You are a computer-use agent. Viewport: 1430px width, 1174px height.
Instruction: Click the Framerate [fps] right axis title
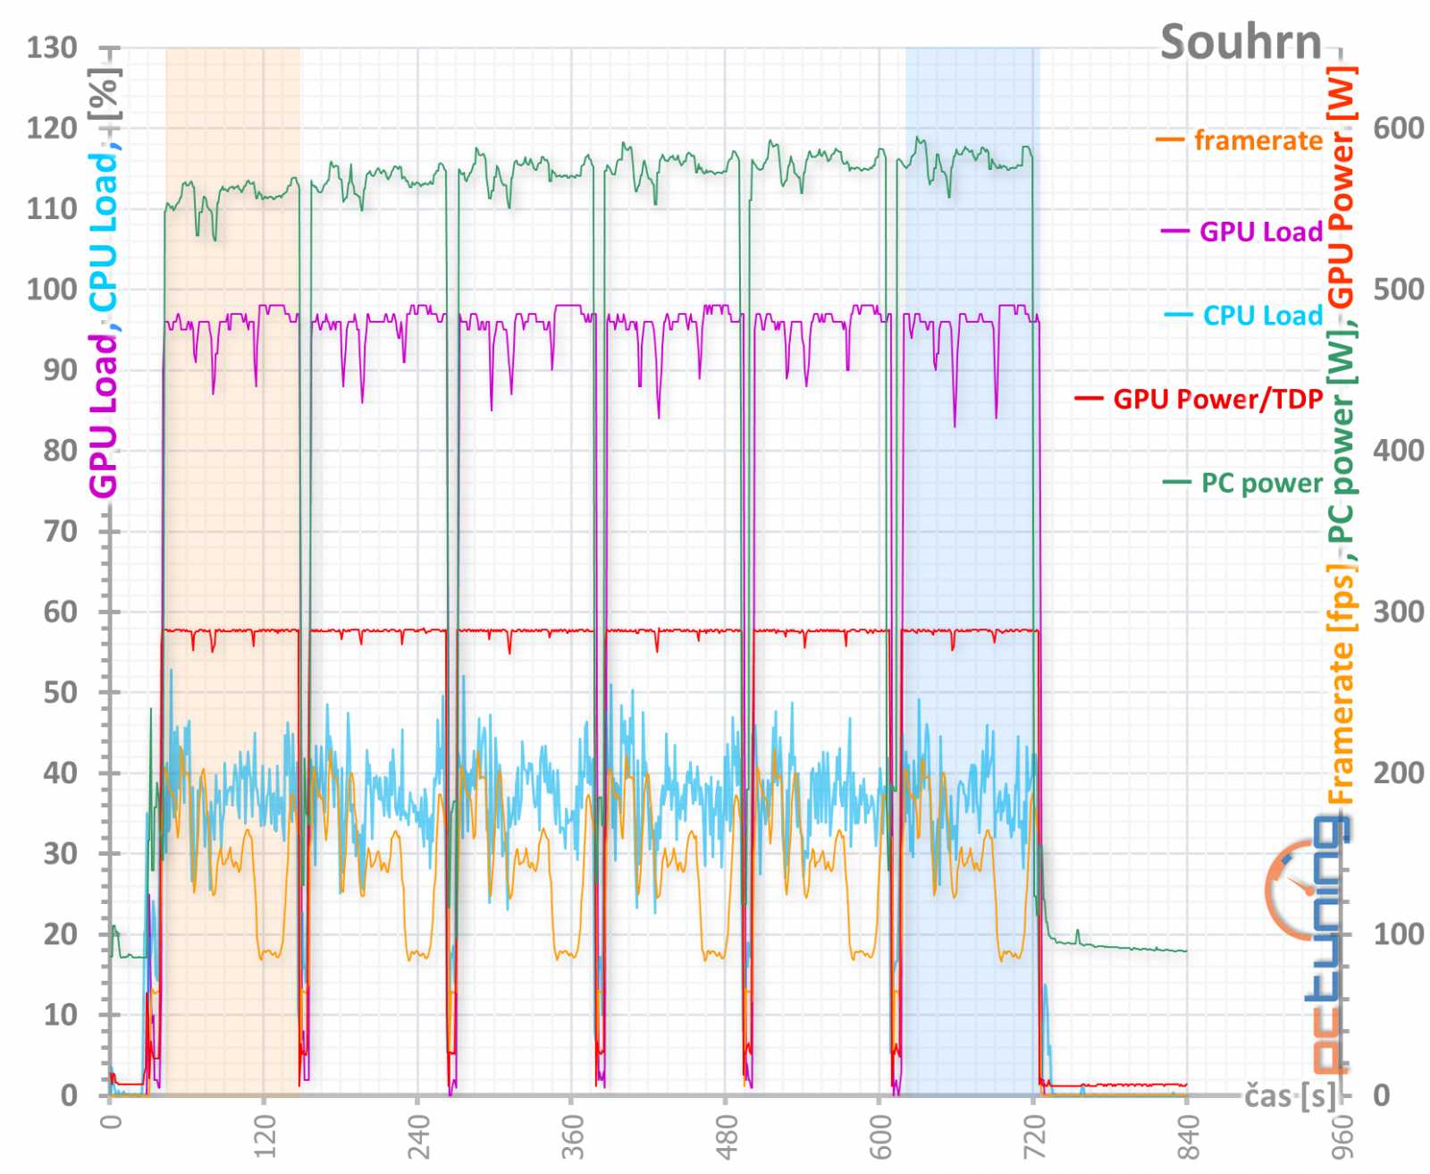[1341, 683]
